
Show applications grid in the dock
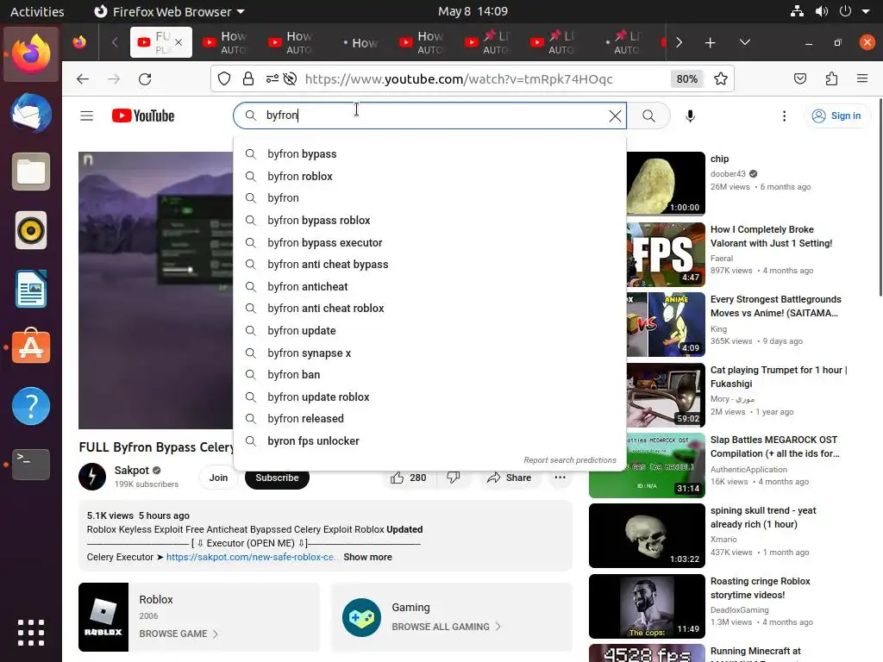click(31, 633)
